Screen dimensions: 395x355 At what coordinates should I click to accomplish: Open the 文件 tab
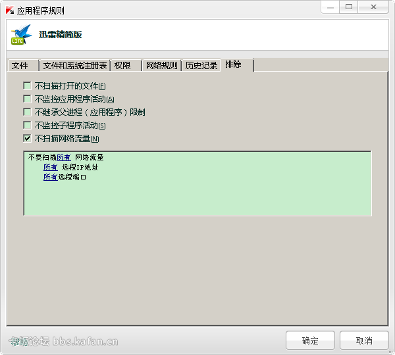pyautogui.click(x=23, y=66)
